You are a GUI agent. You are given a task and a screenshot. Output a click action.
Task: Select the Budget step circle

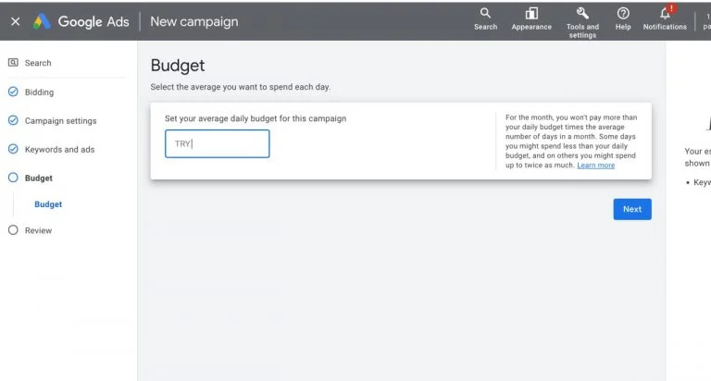pos(13,178)
